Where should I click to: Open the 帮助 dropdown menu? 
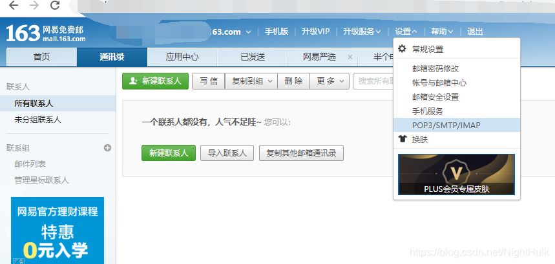442,32
